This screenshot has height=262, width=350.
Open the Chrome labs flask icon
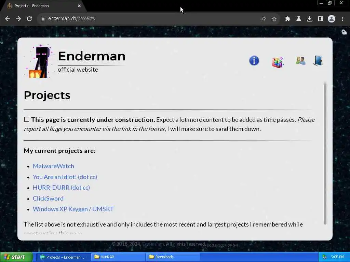point(298,19)
